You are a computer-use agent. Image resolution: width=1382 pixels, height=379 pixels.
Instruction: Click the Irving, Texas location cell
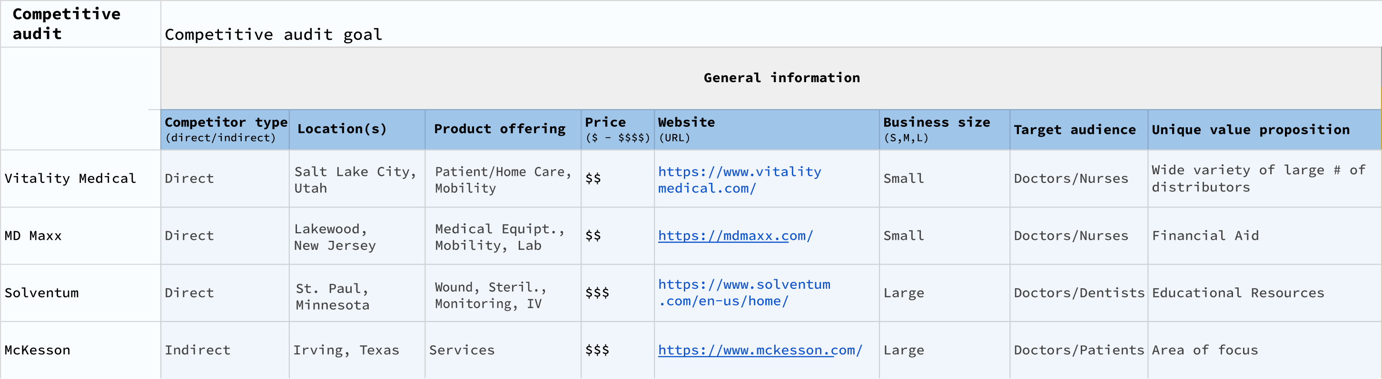coord(346,350)
